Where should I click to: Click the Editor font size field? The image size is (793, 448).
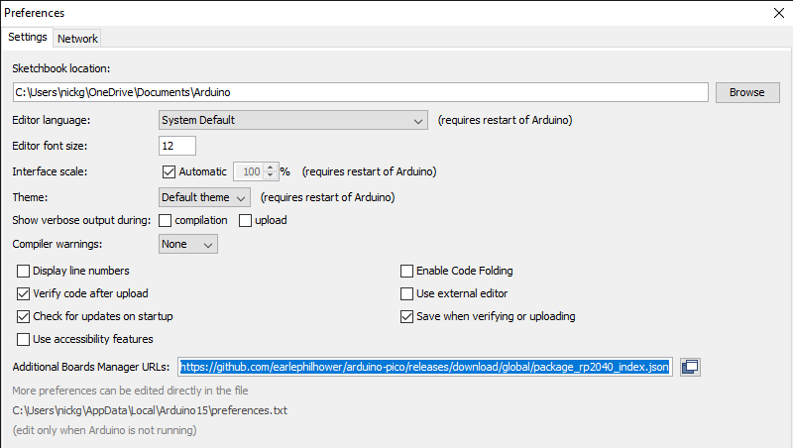[177, 146]
